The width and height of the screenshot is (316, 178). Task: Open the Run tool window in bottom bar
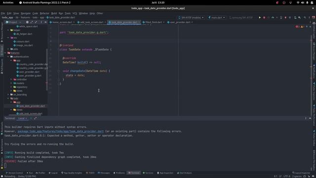[30, 173]
